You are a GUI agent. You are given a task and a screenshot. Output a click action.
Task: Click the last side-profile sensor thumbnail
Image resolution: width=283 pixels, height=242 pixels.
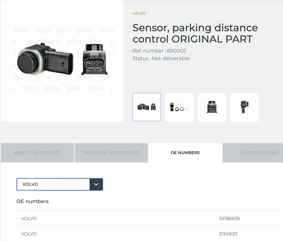click(244, 107)
